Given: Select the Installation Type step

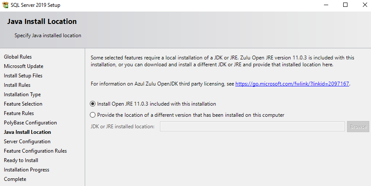Looking at the screenshot, I should pyautogui.click(x=22, y=94).
